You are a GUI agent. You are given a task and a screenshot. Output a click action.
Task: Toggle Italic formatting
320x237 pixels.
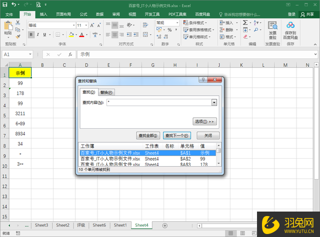38,34
